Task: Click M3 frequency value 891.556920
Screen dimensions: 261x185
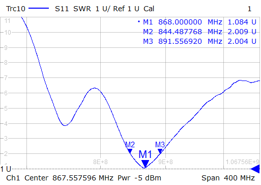Action: [180, 41]
